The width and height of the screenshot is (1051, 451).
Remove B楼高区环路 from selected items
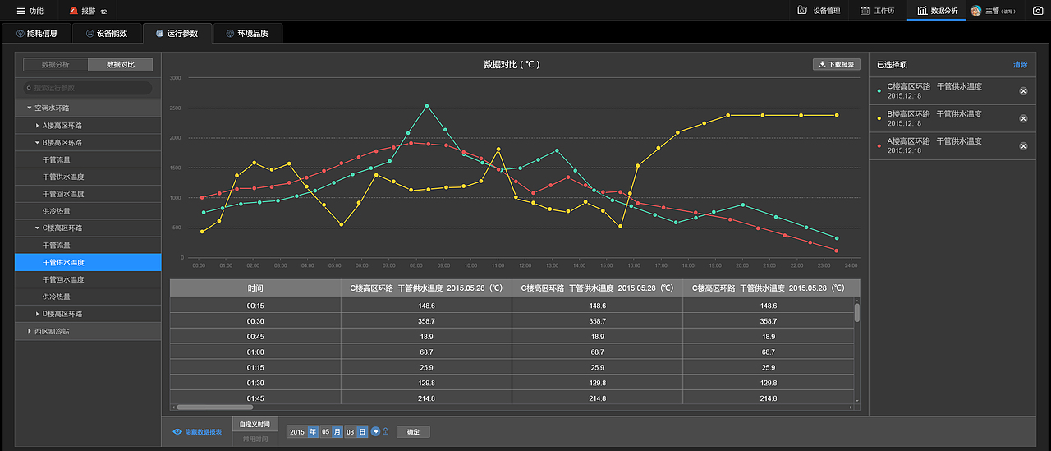(1023, 118)
